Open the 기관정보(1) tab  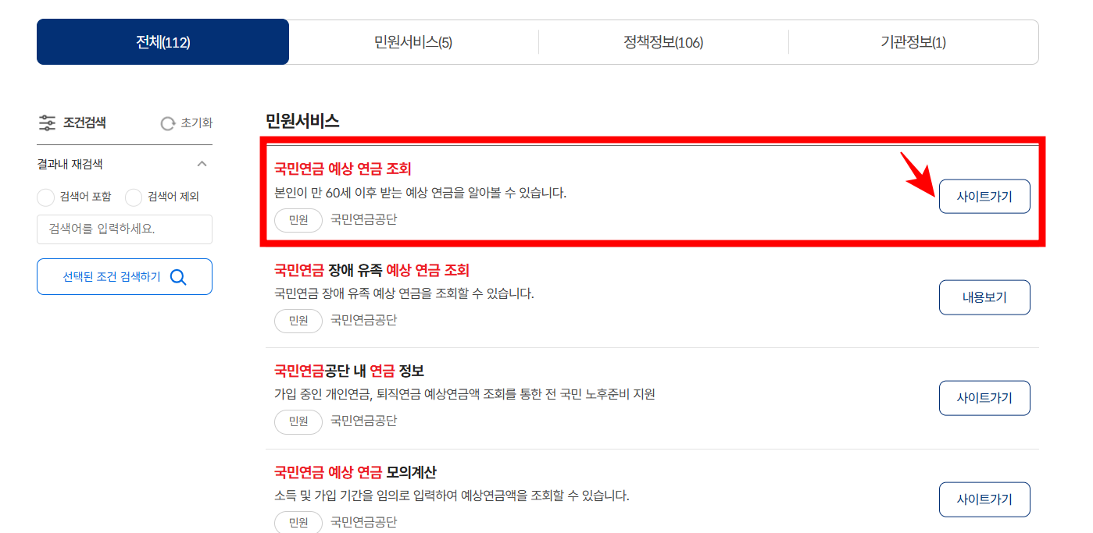point(913,42)
